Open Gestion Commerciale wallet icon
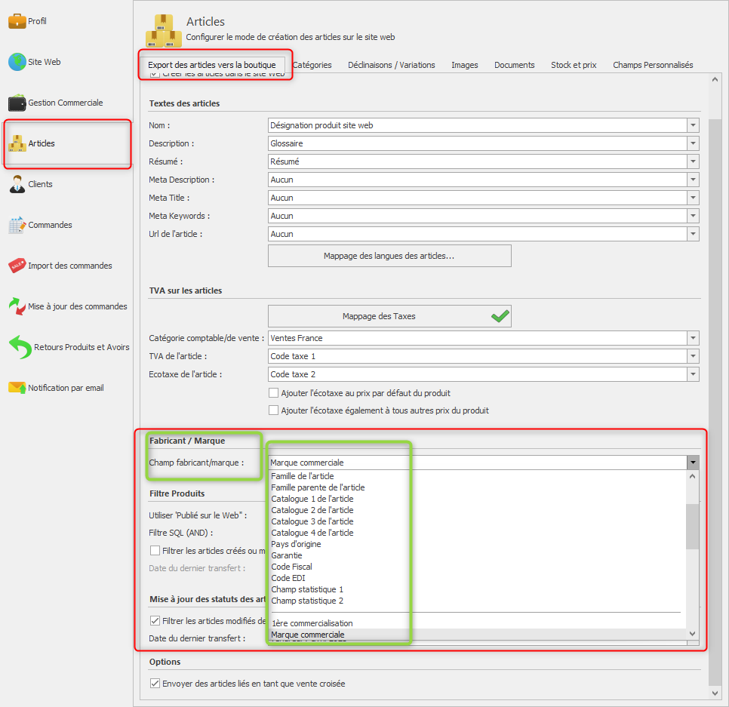 pyautogui.click(x=17, y=103)
